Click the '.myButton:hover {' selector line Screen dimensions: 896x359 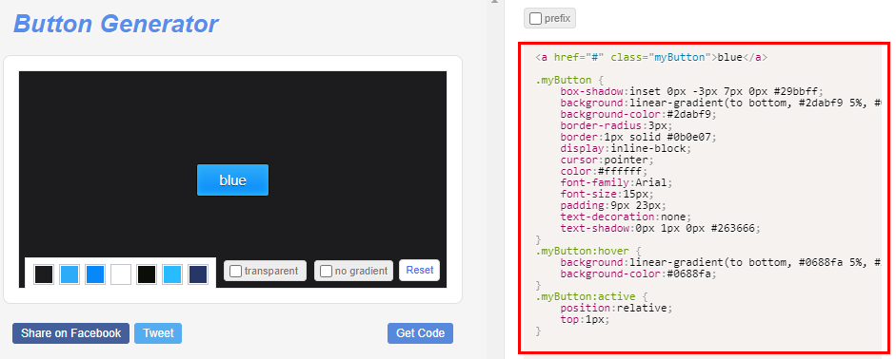pos(588,252)
